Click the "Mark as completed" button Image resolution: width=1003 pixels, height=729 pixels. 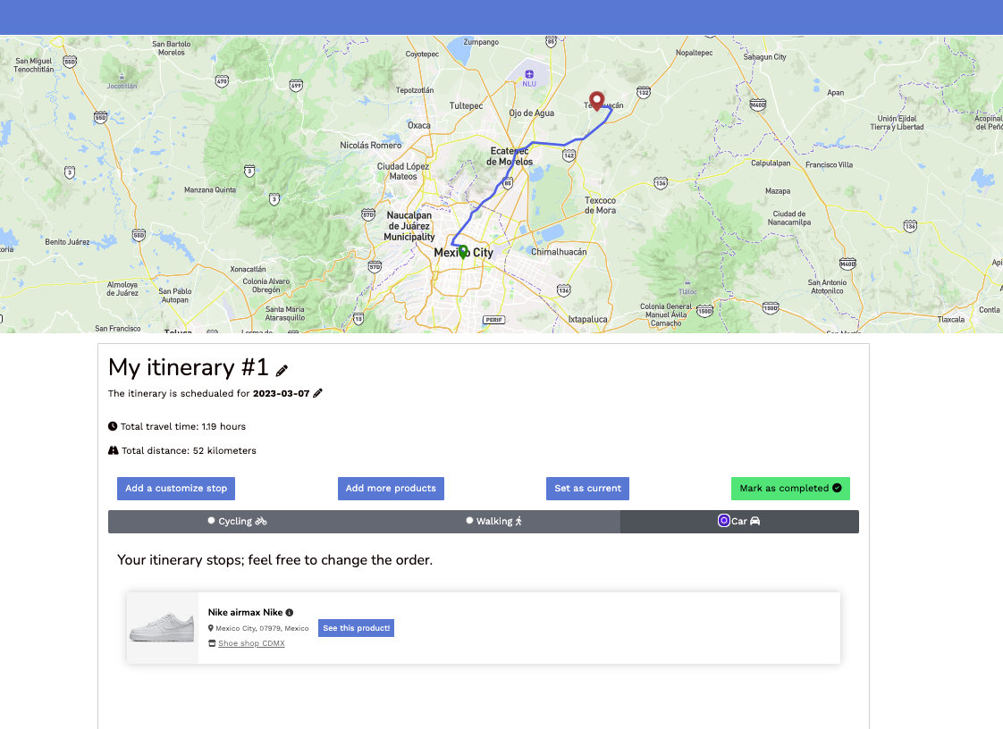point(790,489)
